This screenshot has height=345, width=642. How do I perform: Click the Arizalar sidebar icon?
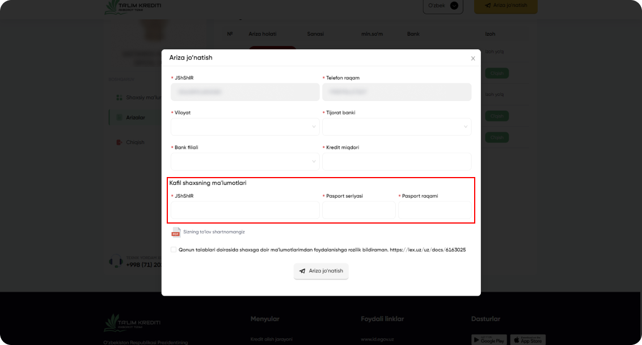tap(119, 117)
